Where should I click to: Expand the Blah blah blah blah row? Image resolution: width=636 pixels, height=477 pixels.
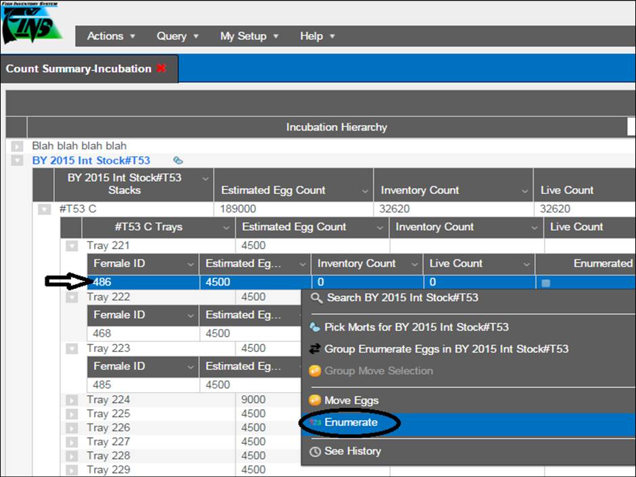pyautogui.click(x=17, y=146)
